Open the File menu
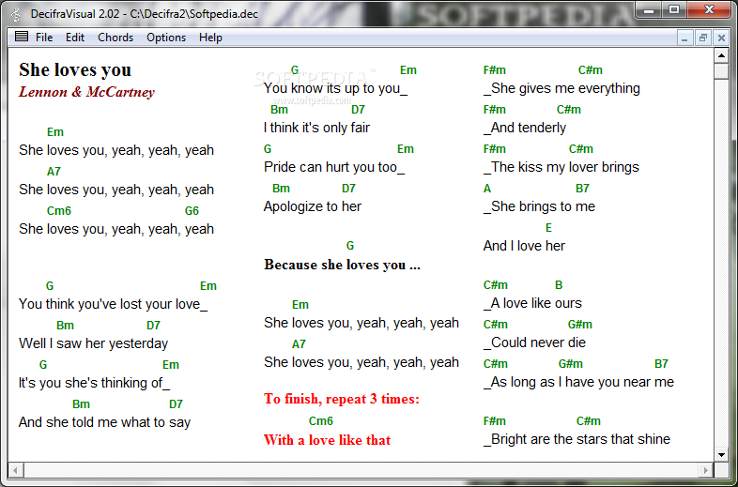Viewport: 738px width, 487px height. 44,38
